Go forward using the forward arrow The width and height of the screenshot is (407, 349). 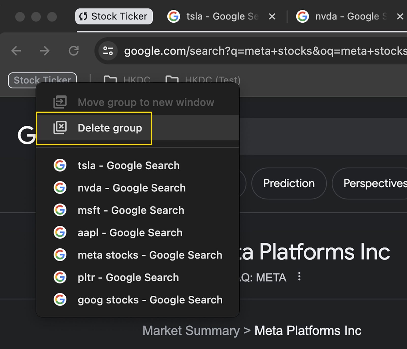(45, 51)
